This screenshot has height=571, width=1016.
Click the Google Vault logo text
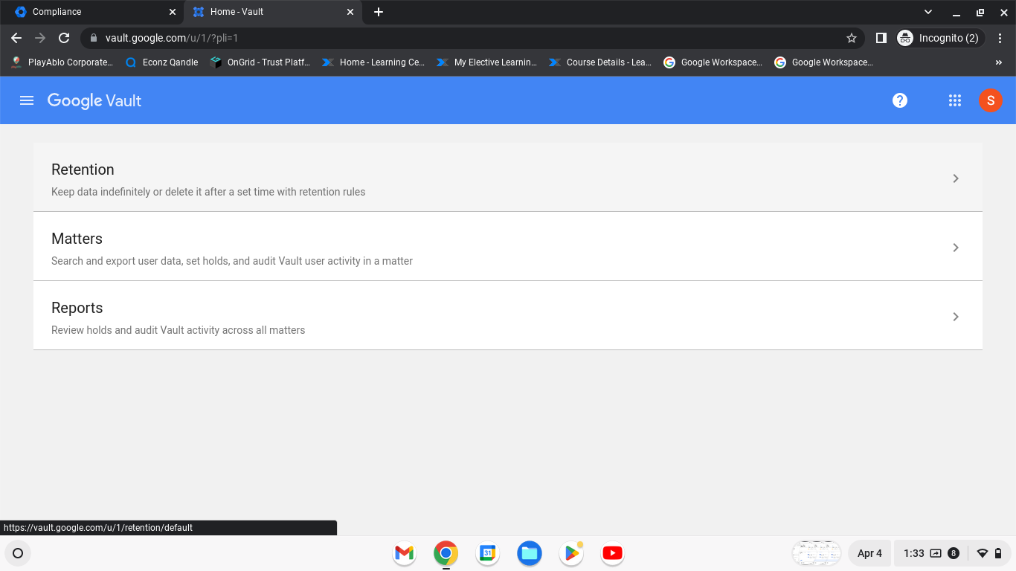coord(94,100)
